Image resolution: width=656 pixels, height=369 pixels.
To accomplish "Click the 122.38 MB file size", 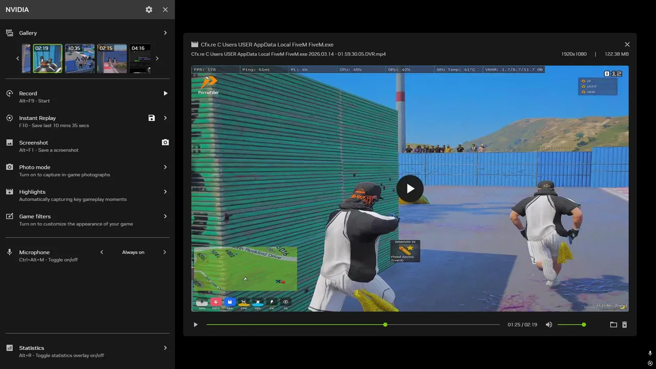I will click(x=617, y=54).
